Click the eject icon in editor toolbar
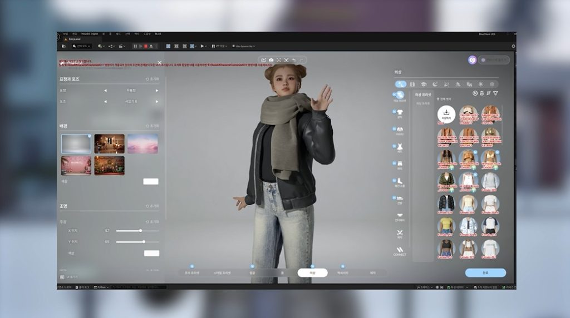570x318 pixels. 151,46
